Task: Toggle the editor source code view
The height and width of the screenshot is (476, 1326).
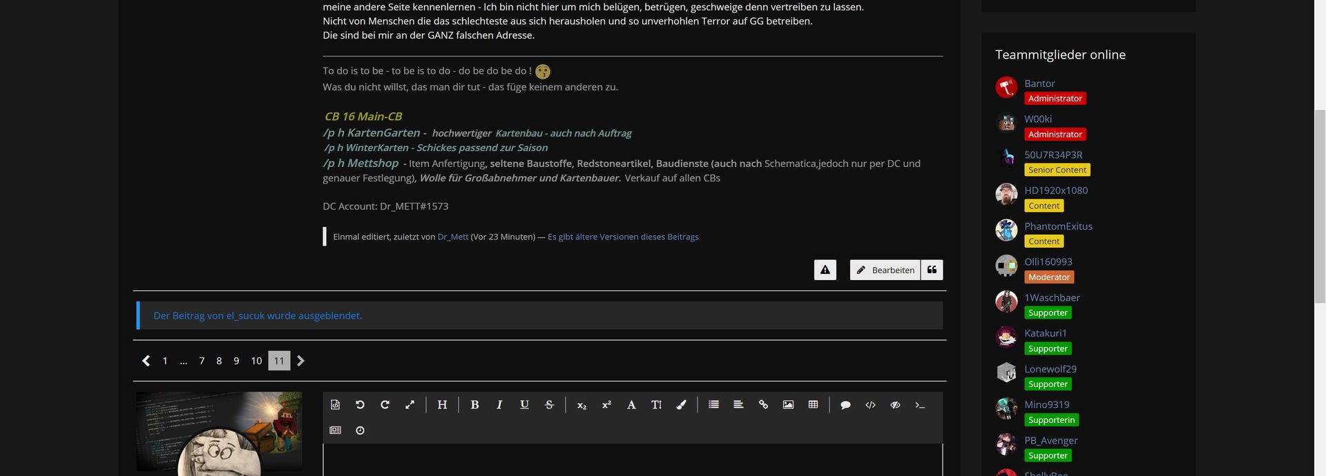Action: (335, 405)
